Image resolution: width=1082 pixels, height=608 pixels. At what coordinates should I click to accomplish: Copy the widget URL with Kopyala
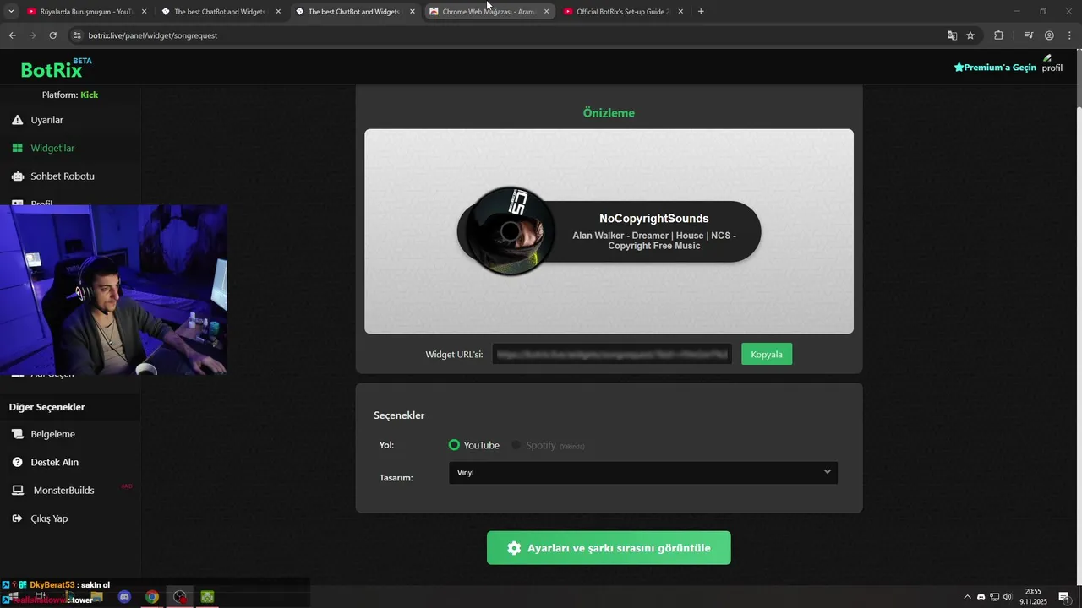767,354
